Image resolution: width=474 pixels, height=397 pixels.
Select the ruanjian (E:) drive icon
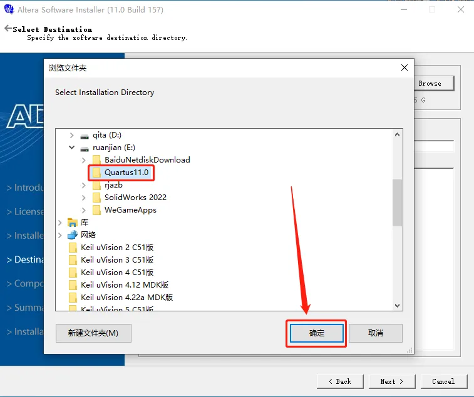point(85,148)
